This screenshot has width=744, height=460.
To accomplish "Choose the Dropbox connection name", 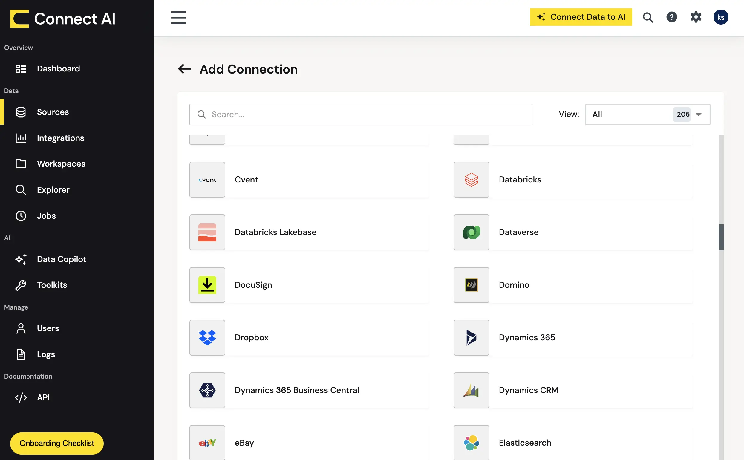I will (251, 338).
